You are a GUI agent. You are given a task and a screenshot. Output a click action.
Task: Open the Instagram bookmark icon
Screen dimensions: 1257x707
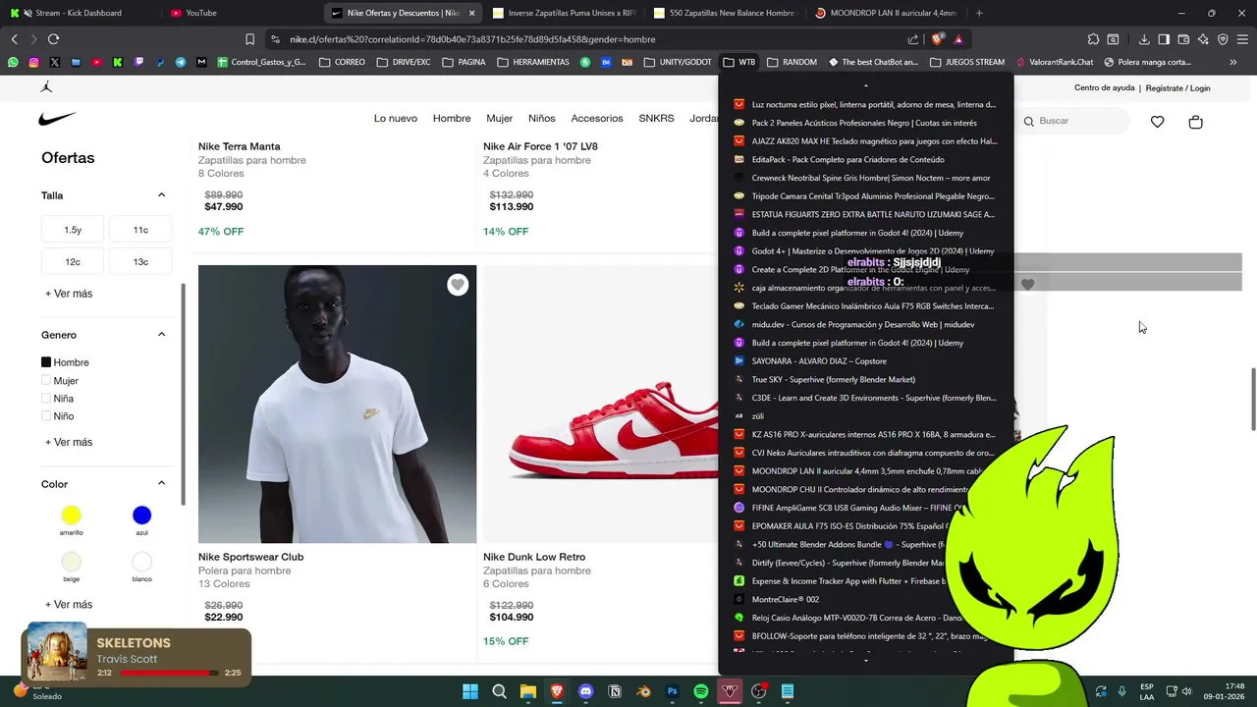tap(33, 62)
